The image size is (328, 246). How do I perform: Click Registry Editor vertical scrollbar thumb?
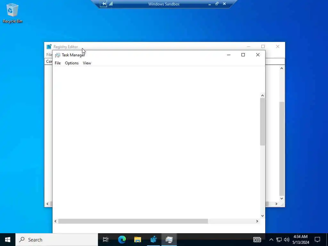282,149
